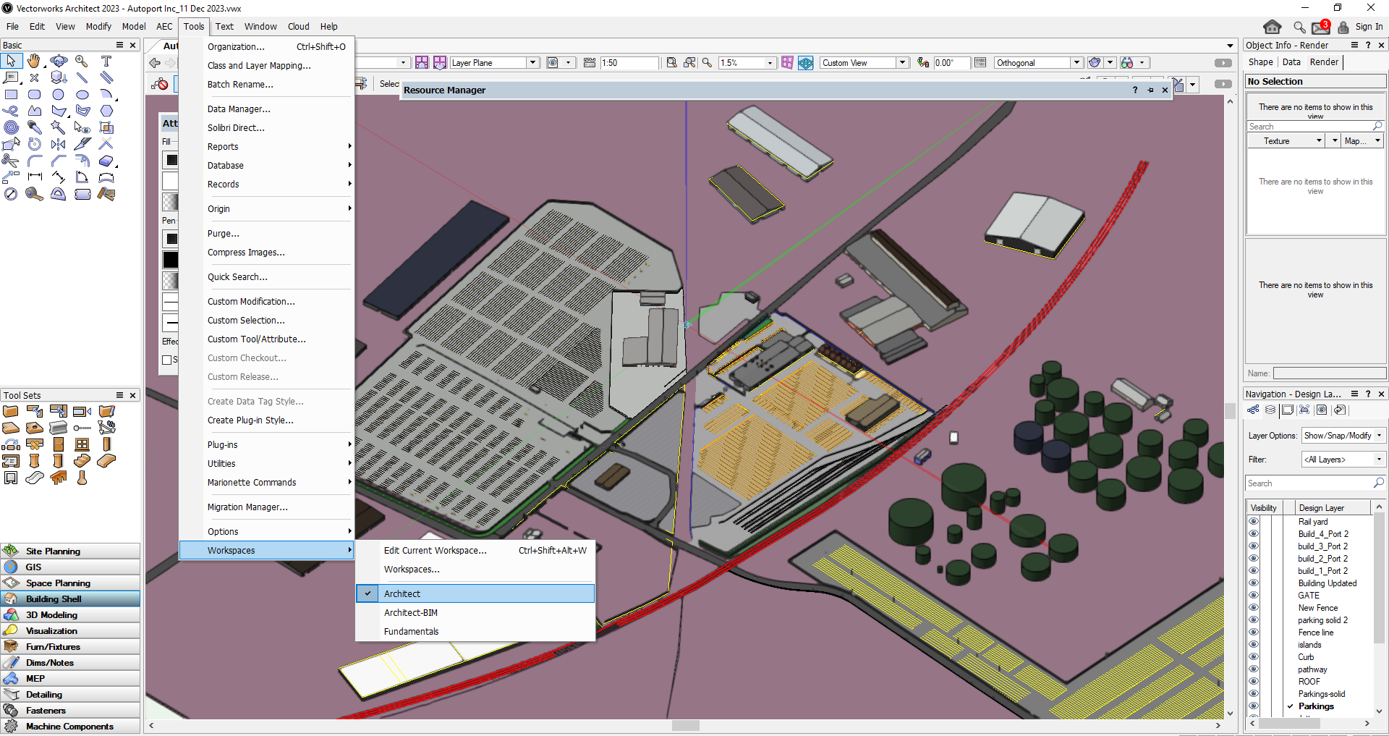Viewport: 1389px width, 736px height.
Task: Click the Home icon in the title area
Action: pos(1272,27)
